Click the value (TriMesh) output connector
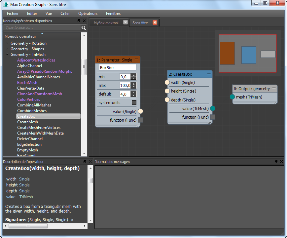 pos(213,108)
